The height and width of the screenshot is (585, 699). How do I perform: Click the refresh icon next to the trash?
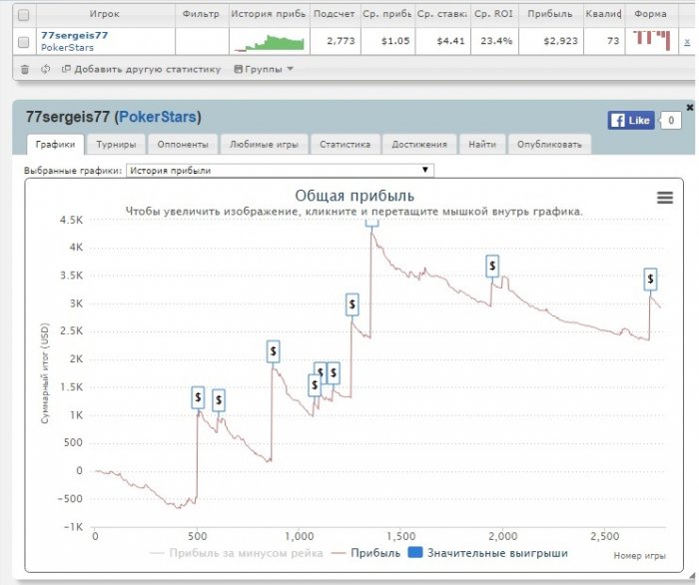coord(45,69)
